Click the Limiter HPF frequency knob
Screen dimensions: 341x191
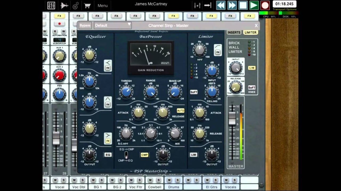click(200, 50)
